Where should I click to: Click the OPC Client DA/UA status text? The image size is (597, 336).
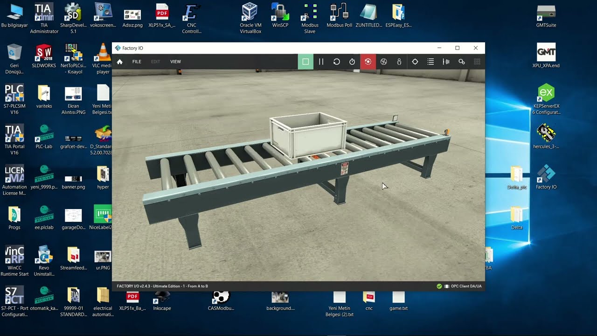pos(466,286)
